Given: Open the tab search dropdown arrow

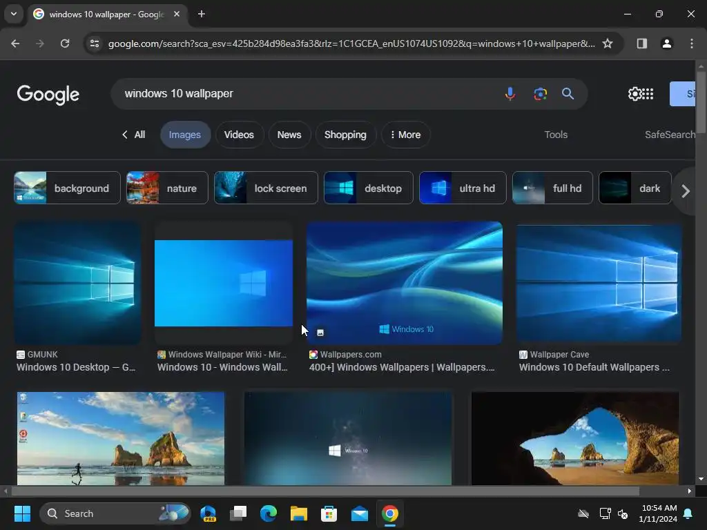Looking at the screenshot, I should point(14,14).
